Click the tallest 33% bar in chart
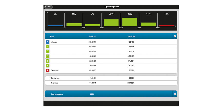222x111 pixels. (130, 22)
